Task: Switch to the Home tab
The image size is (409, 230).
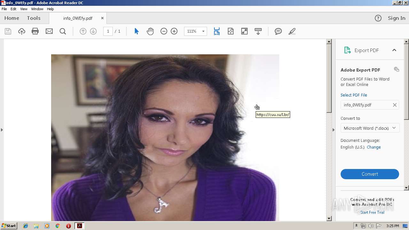Action: pos(12,18)
